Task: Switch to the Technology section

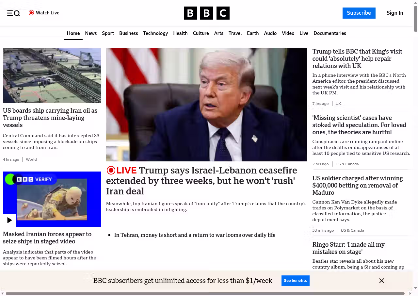Action: coord(155,33)
